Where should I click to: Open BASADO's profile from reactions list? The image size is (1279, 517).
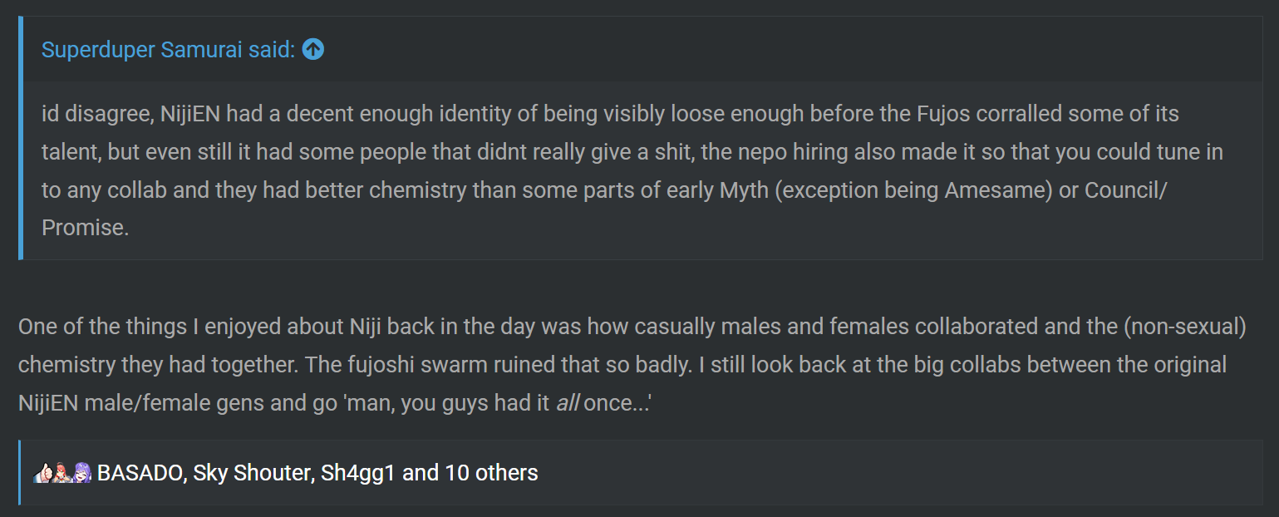pos(142,473)
